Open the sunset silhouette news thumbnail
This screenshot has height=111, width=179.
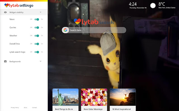pos(123,97)
